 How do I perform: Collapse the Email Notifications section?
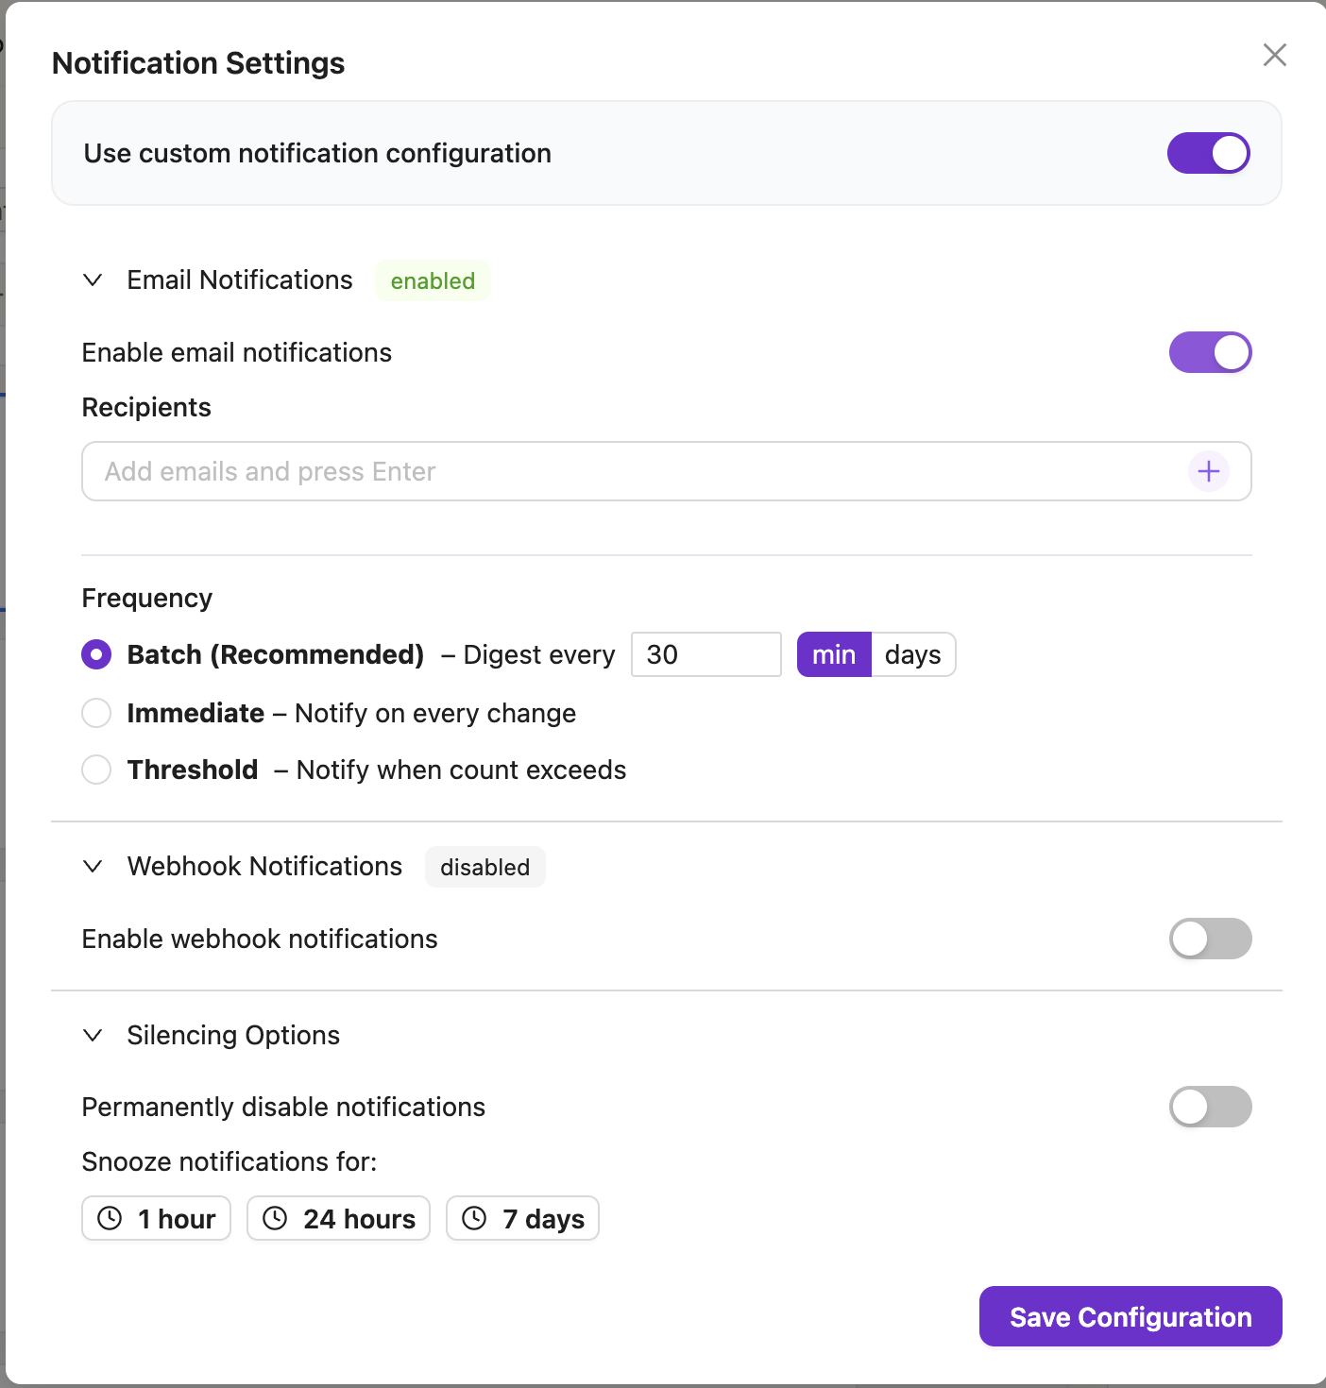(93, 280)
